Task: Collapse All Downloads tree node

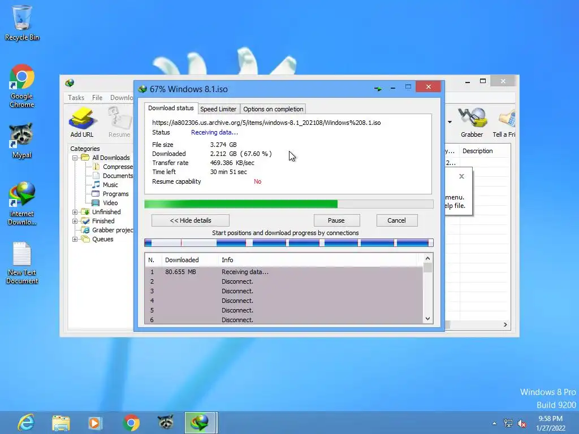Action: coord(75,158)
